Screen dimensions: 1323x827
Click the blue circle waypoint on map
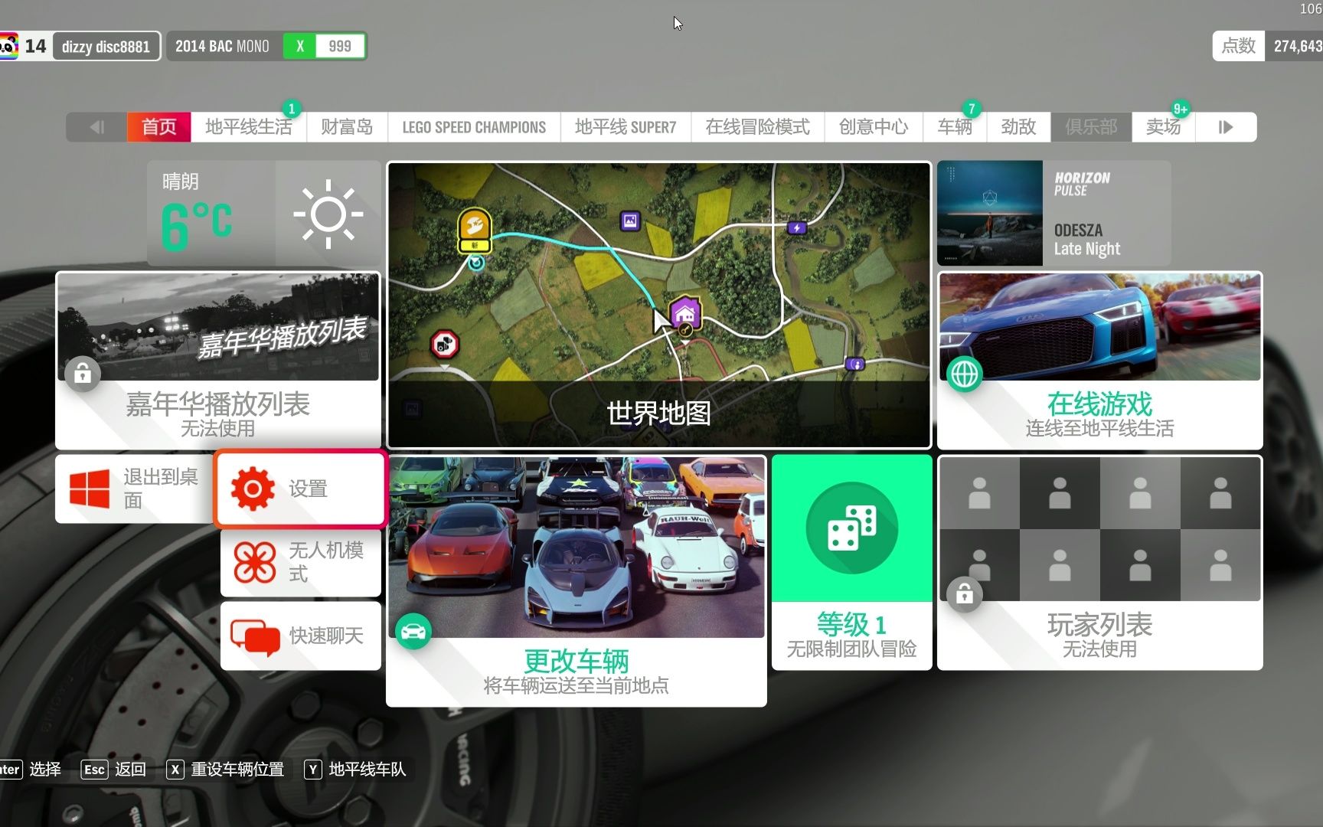(476, 263)
